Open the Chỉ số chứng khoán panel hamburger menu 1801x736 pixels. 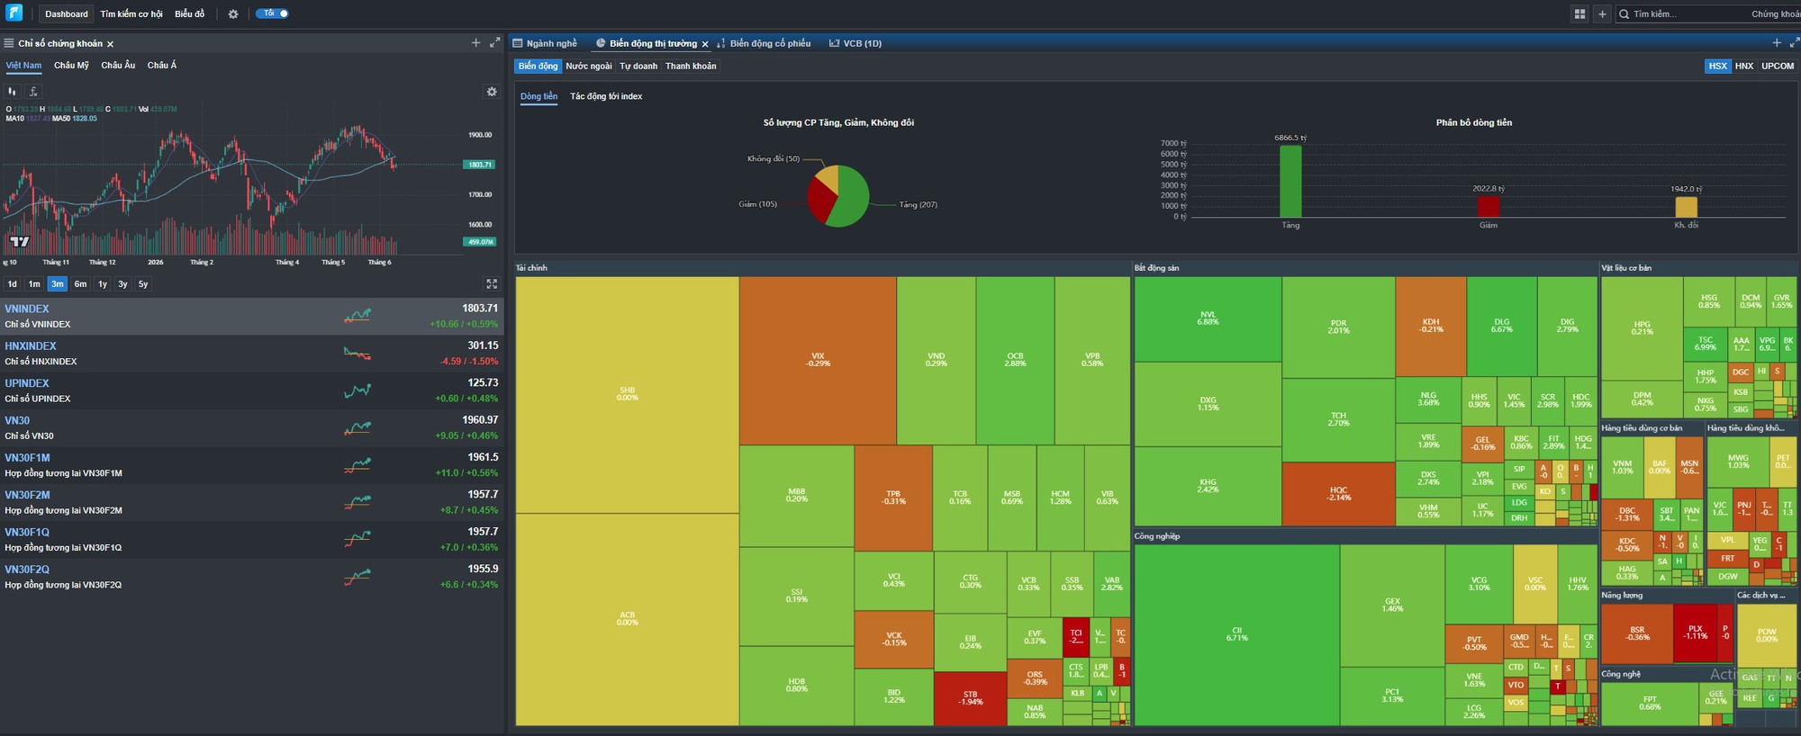pyautogui.click(x=8, y=43)
